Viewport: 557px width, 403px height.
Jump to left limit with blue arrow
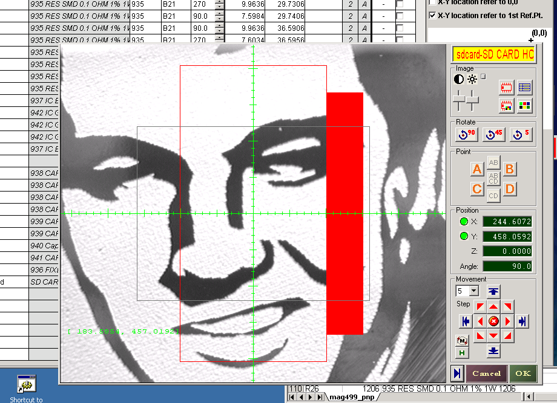[466, 321]
